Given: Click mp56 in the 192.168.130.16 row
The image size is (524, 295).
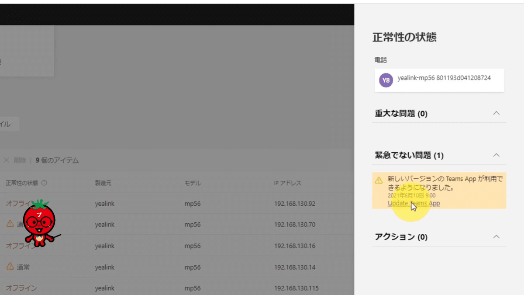Looking at the screenshot, I should pos(193,246).
